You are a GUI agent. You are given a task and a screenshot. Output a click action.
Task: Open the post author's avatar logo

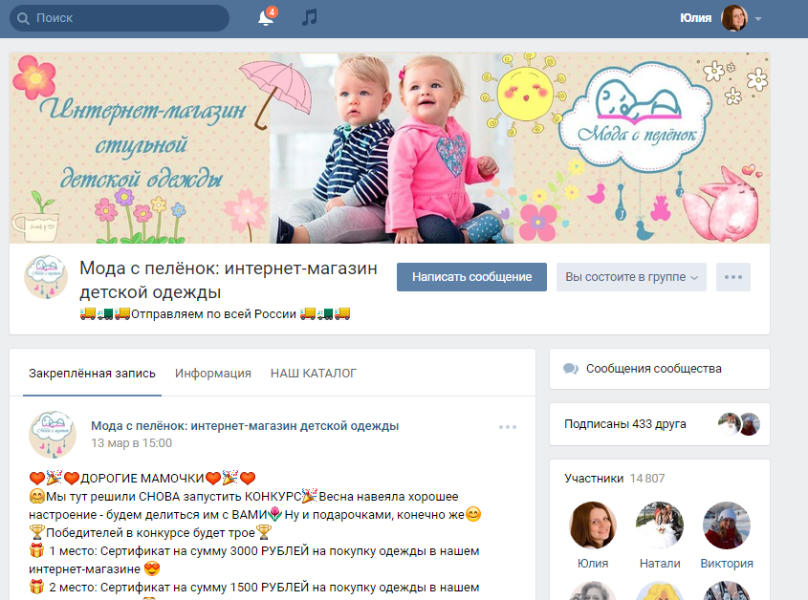coord(53,434)
